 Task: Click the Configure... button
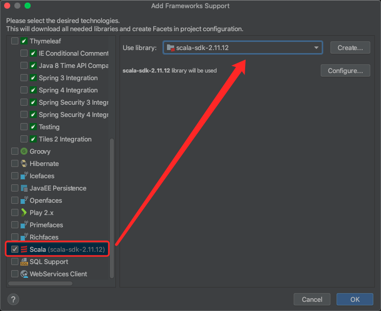345,70
